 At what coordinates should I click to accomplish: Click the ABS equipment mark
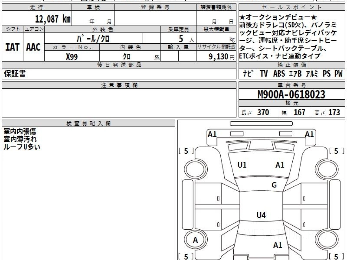point(279,74)
